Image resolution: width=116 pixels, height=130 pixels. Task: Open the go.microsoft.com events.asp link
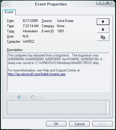pos(36,74)
